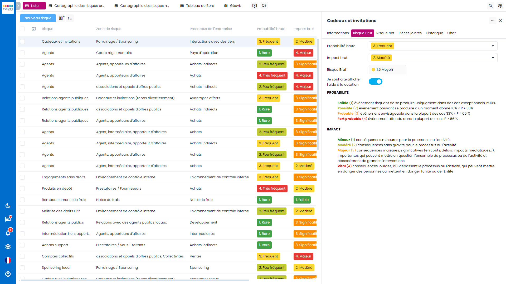Switch to the Chat tab
506x284 pixels.
(x=451, y=33)
